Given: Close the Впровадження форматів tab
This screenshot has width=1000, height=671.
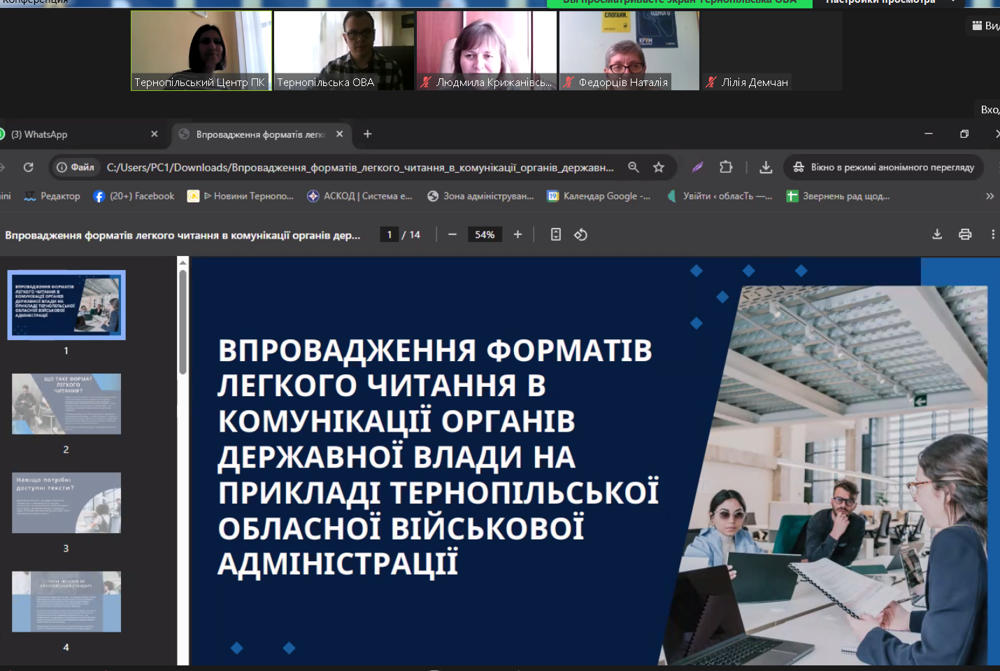Looking at the screenshot, I should click(339, 134).
